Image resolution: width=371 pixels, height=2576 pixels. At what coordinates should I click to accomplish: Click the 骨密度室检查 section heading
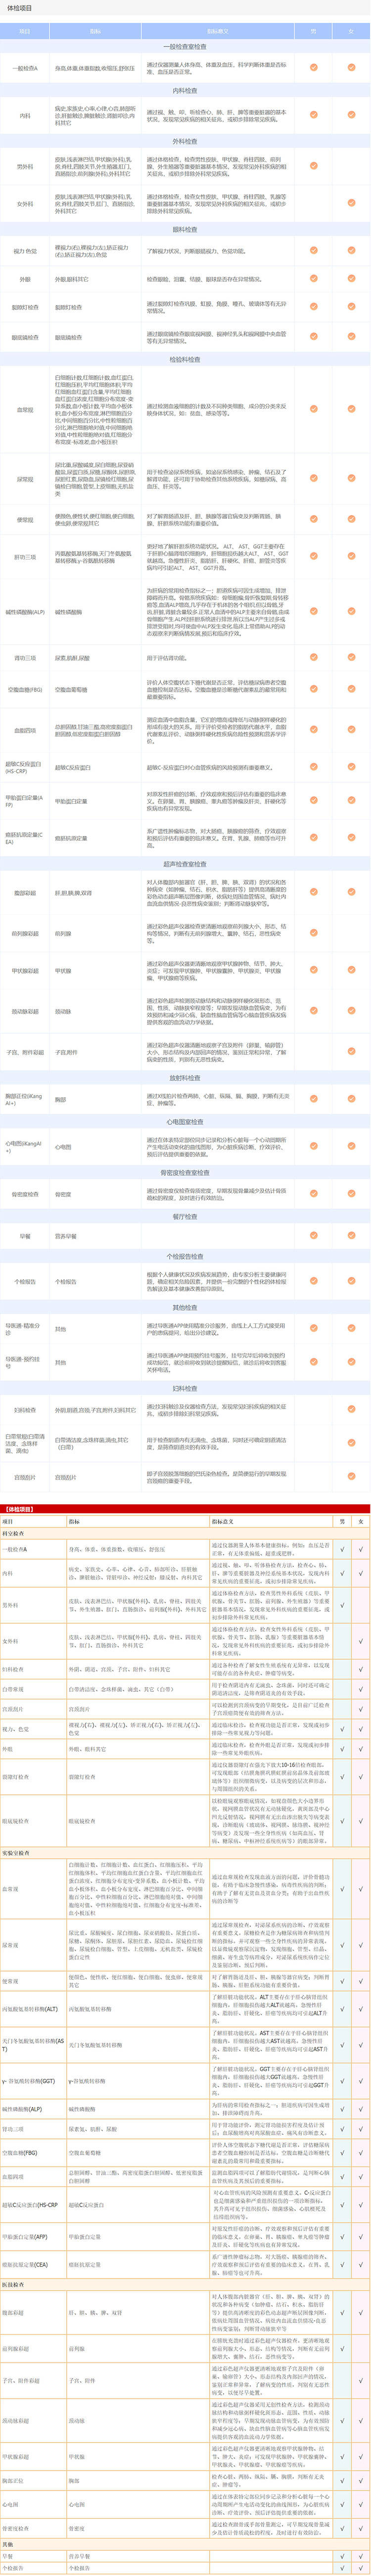(185, 1172)
